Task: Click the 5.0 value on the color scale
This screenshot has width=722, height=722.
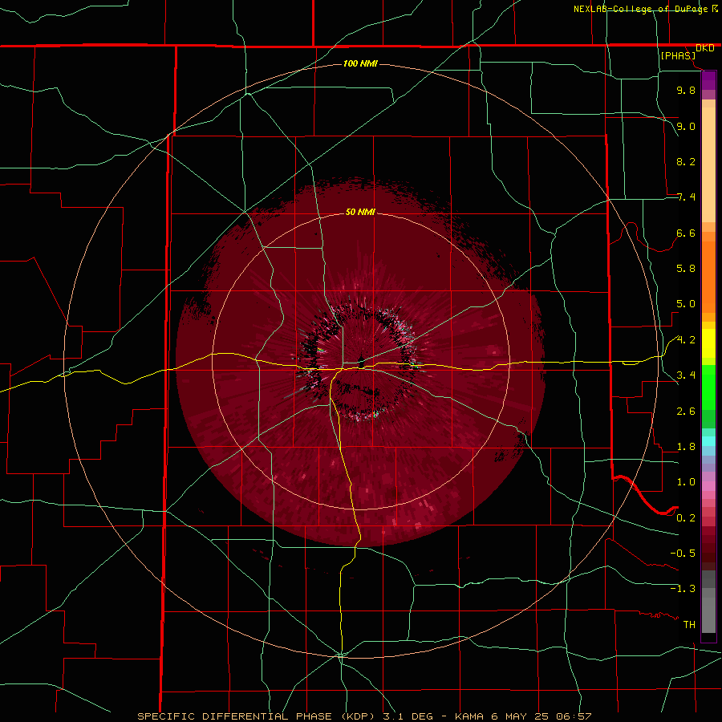Action: 686,304
